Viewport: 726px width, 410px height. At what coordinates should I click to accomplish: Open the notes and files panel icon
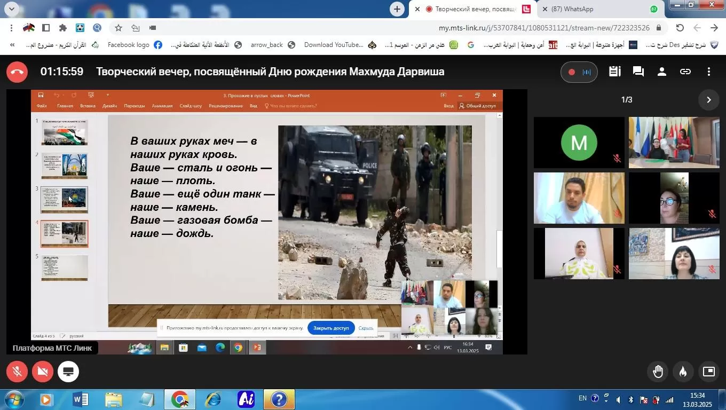click(614, 72)
